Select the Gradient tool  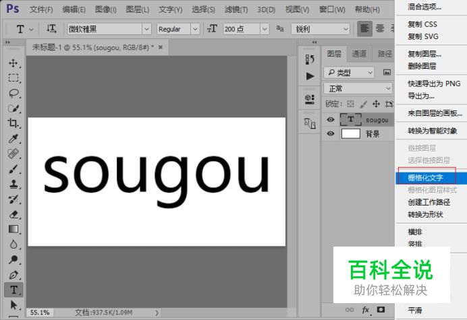tap(13, 229)
